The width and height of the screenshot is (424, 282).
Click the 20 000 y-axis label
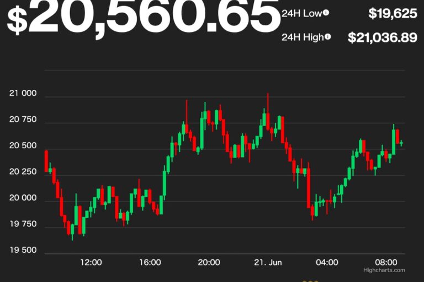(x=23, y=198)
